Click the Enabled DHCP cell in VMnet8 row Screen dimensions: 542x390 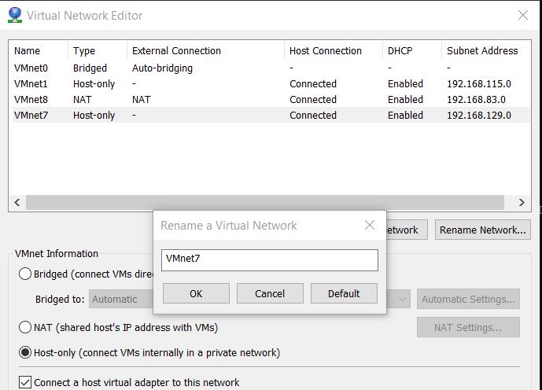pyautogui.click(x=405, y=100)
